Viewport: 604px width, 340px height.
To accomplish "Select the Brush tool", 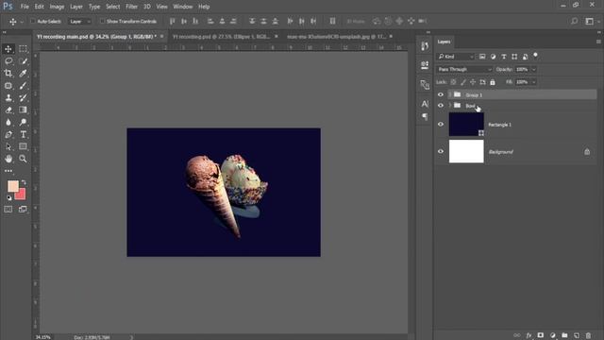I will click(23, 86).
